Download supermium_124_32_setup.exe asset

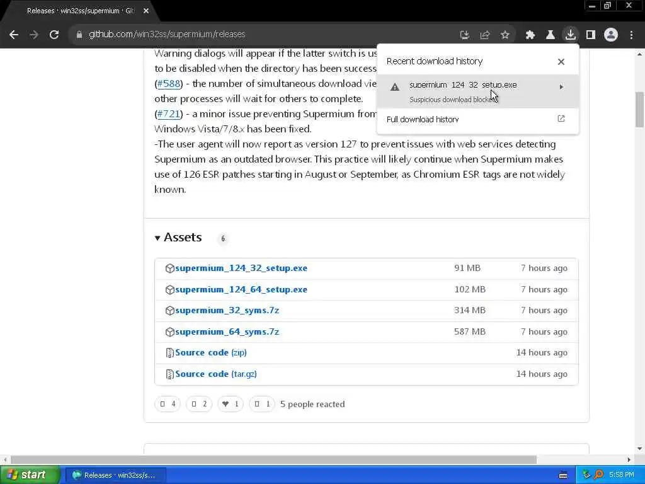click(x=241, y=268)
